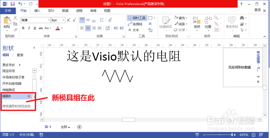Decrease font size with the smaller A
Viewport: 270px width, 138px height.
click(x=75, y=20)
